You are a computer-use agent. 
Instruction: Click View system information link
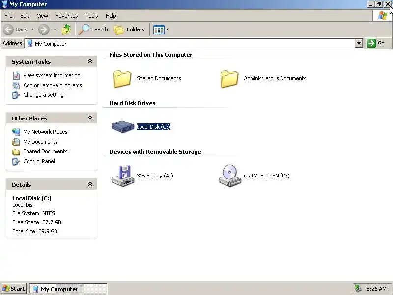(x=52, y=75)
